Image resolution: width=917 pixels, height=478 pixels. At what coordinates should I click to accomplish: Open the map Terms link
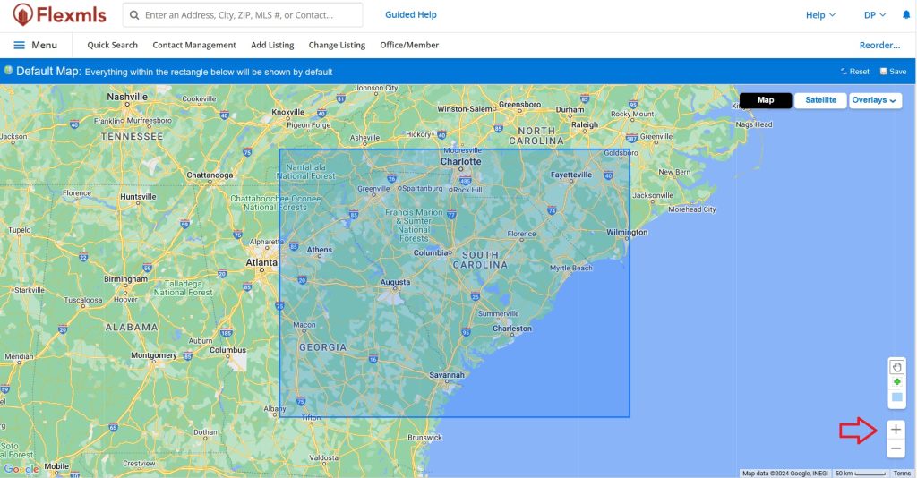pyautogui.click(x=902, y=474)
